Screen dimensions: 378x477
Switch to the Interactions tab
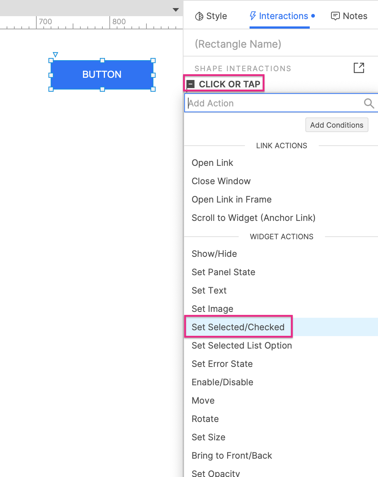[282, 16]
